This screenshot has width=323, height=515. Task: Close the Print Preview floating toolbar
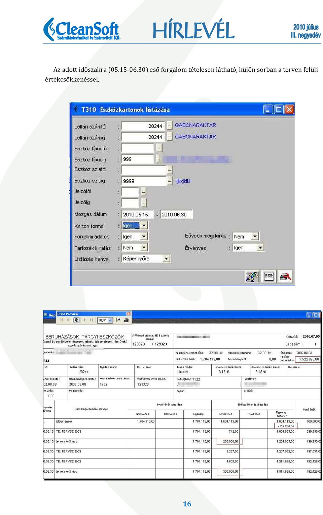coord(128,314)
